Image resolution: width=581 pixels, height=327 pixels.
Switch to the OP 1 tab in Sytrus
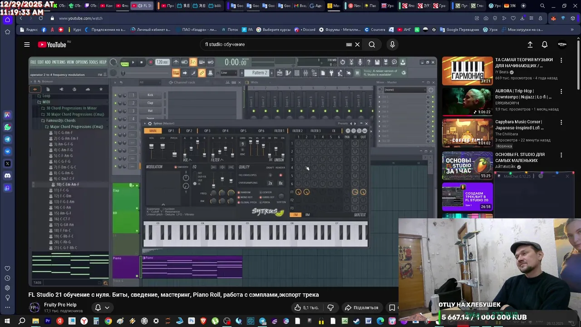pos(171,131)
